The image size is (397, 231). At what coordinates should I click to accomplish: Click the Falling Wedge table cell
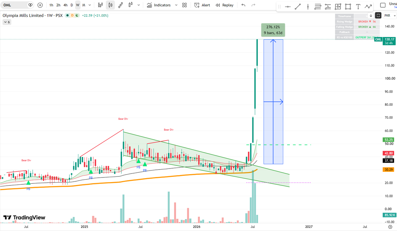tap(344, 27)
